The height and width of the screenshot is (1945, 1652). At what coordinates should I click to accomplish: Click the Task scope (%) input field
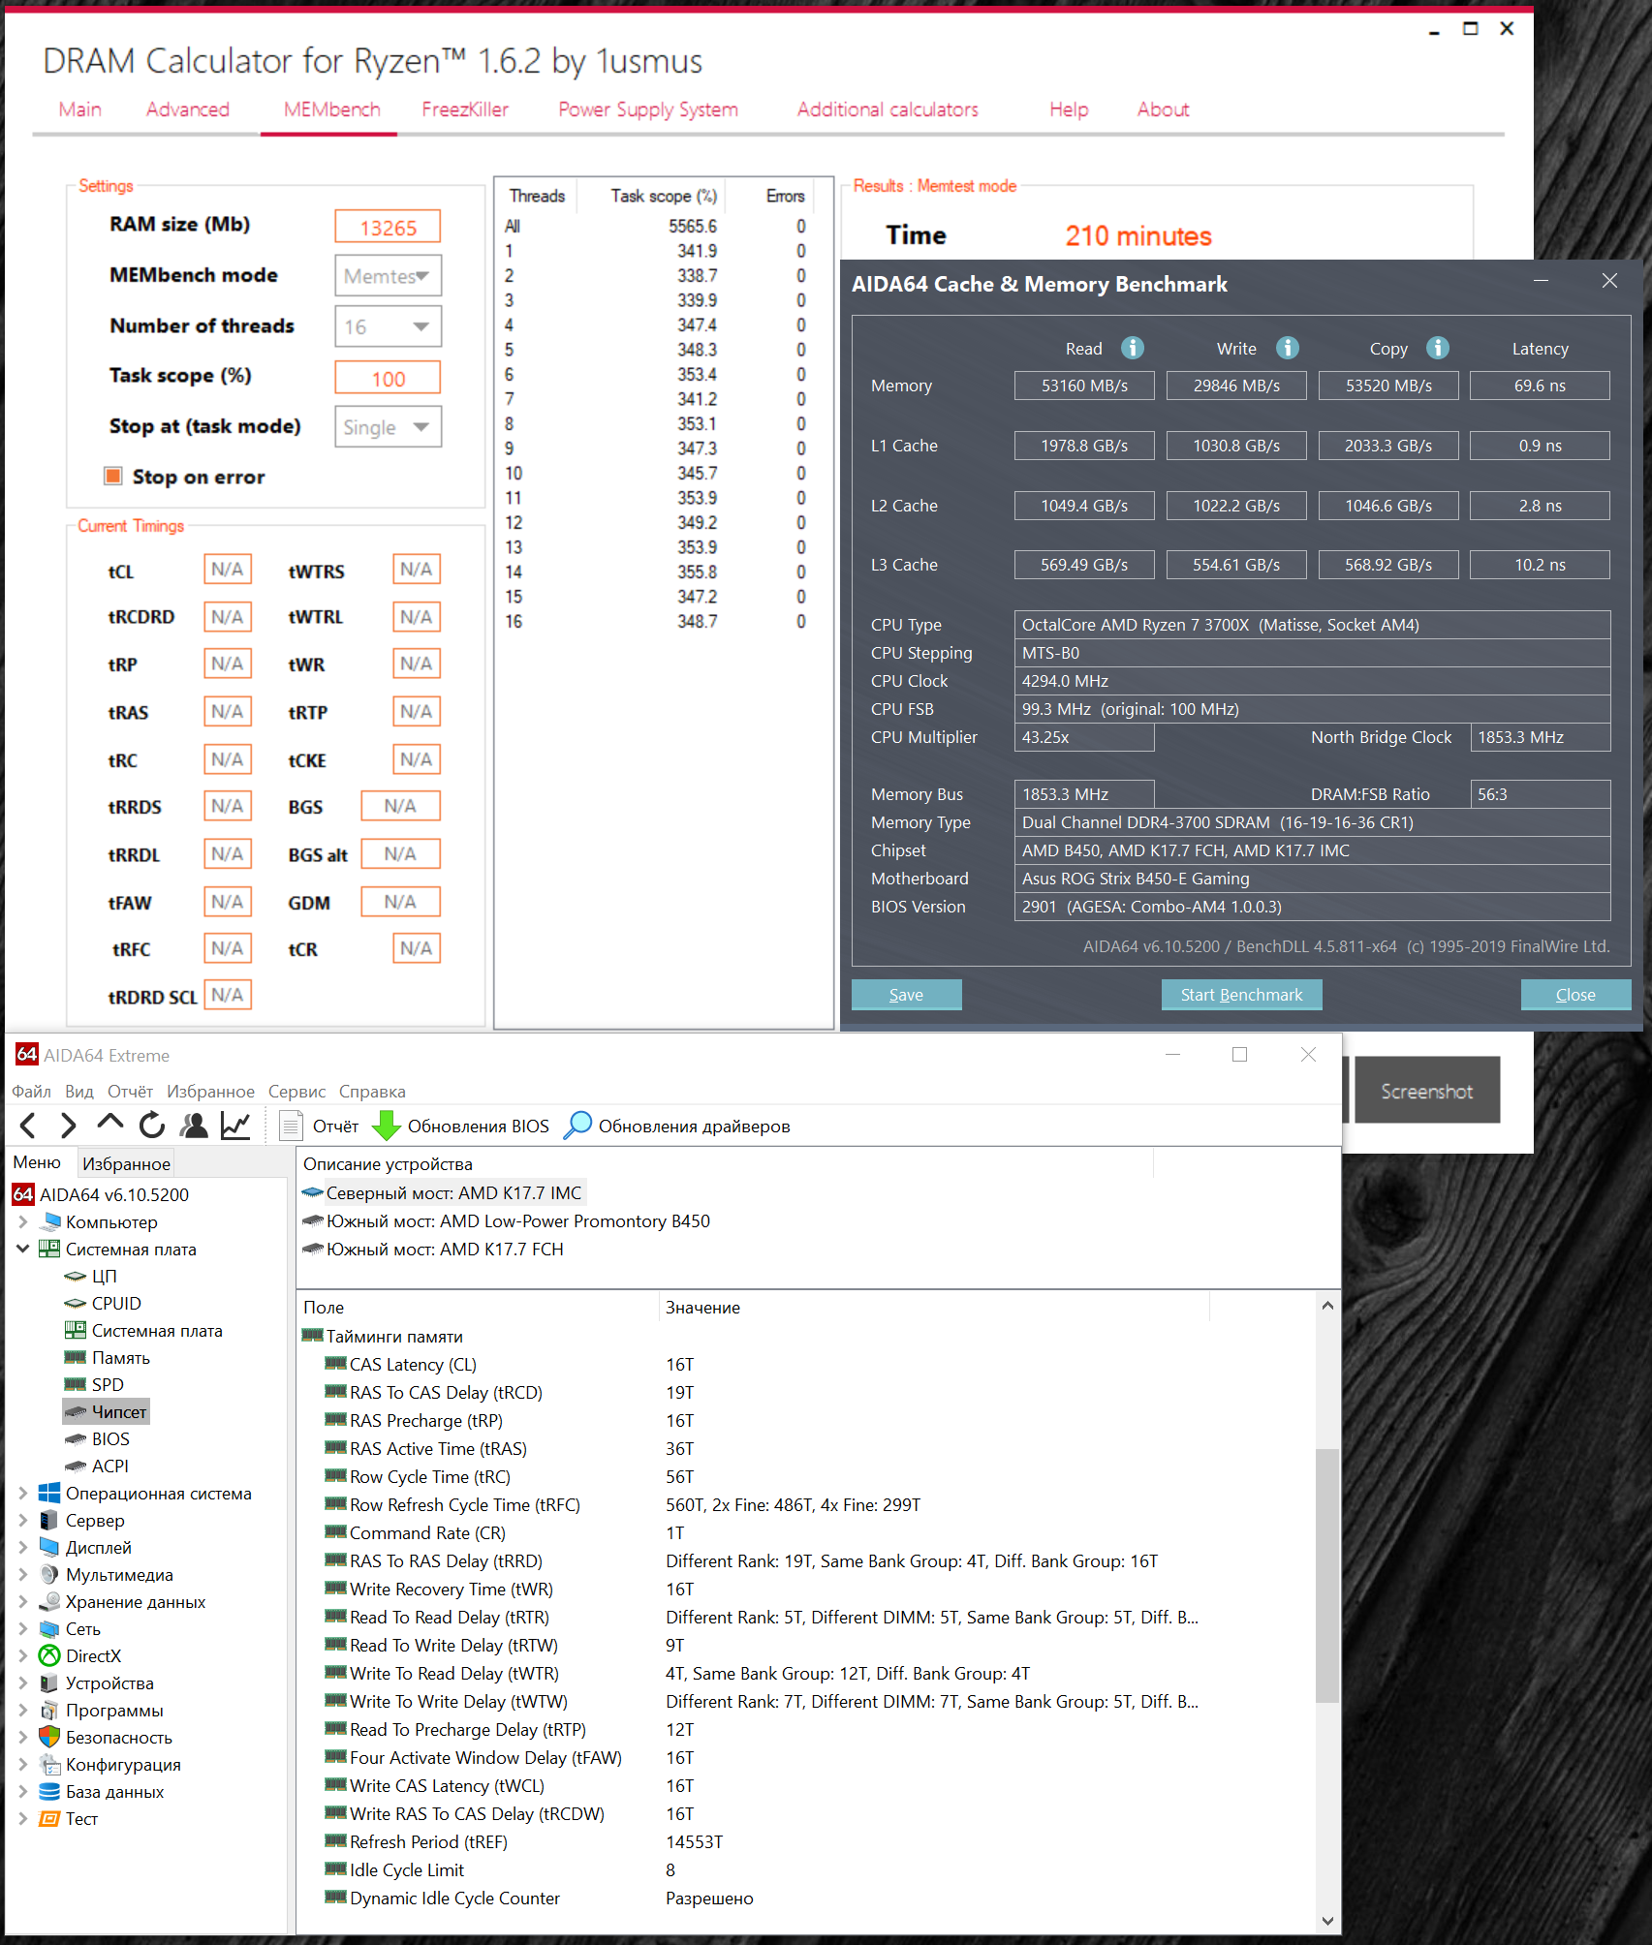tap(388, 378)
